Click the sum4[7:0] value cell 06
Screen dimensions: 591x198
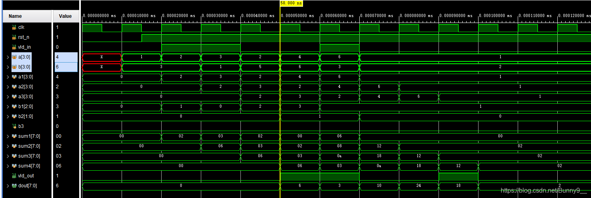pos(66,166)
